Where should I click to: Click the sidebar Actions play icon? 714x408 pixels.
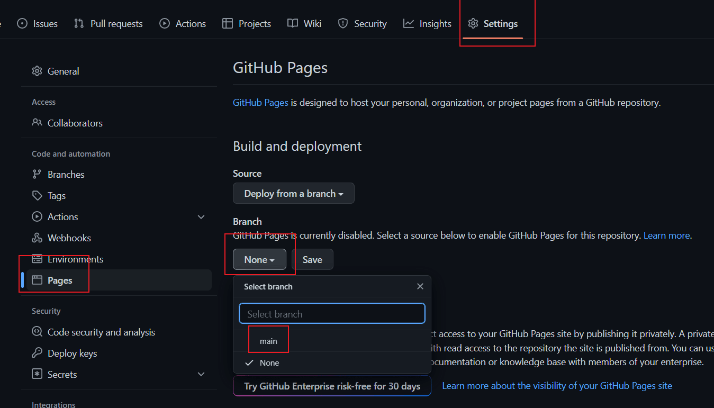point(37,216)
